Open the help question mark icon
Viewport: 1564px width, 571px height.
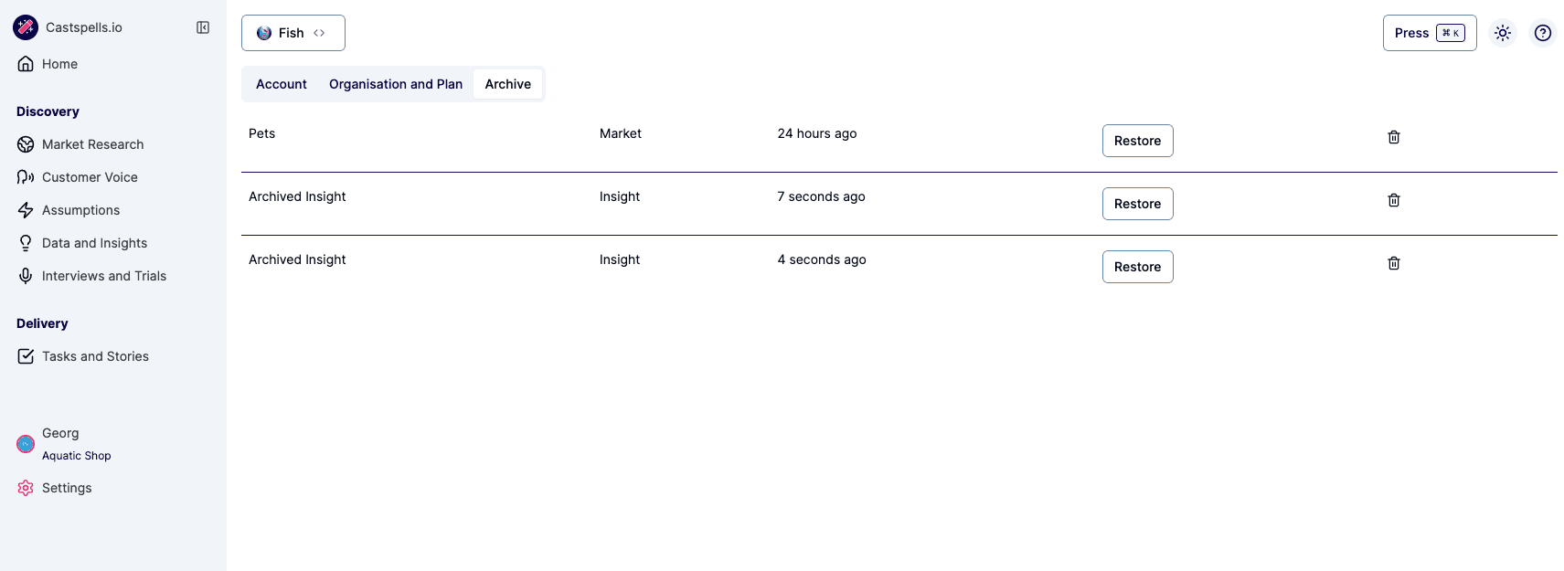point(1542,33)
